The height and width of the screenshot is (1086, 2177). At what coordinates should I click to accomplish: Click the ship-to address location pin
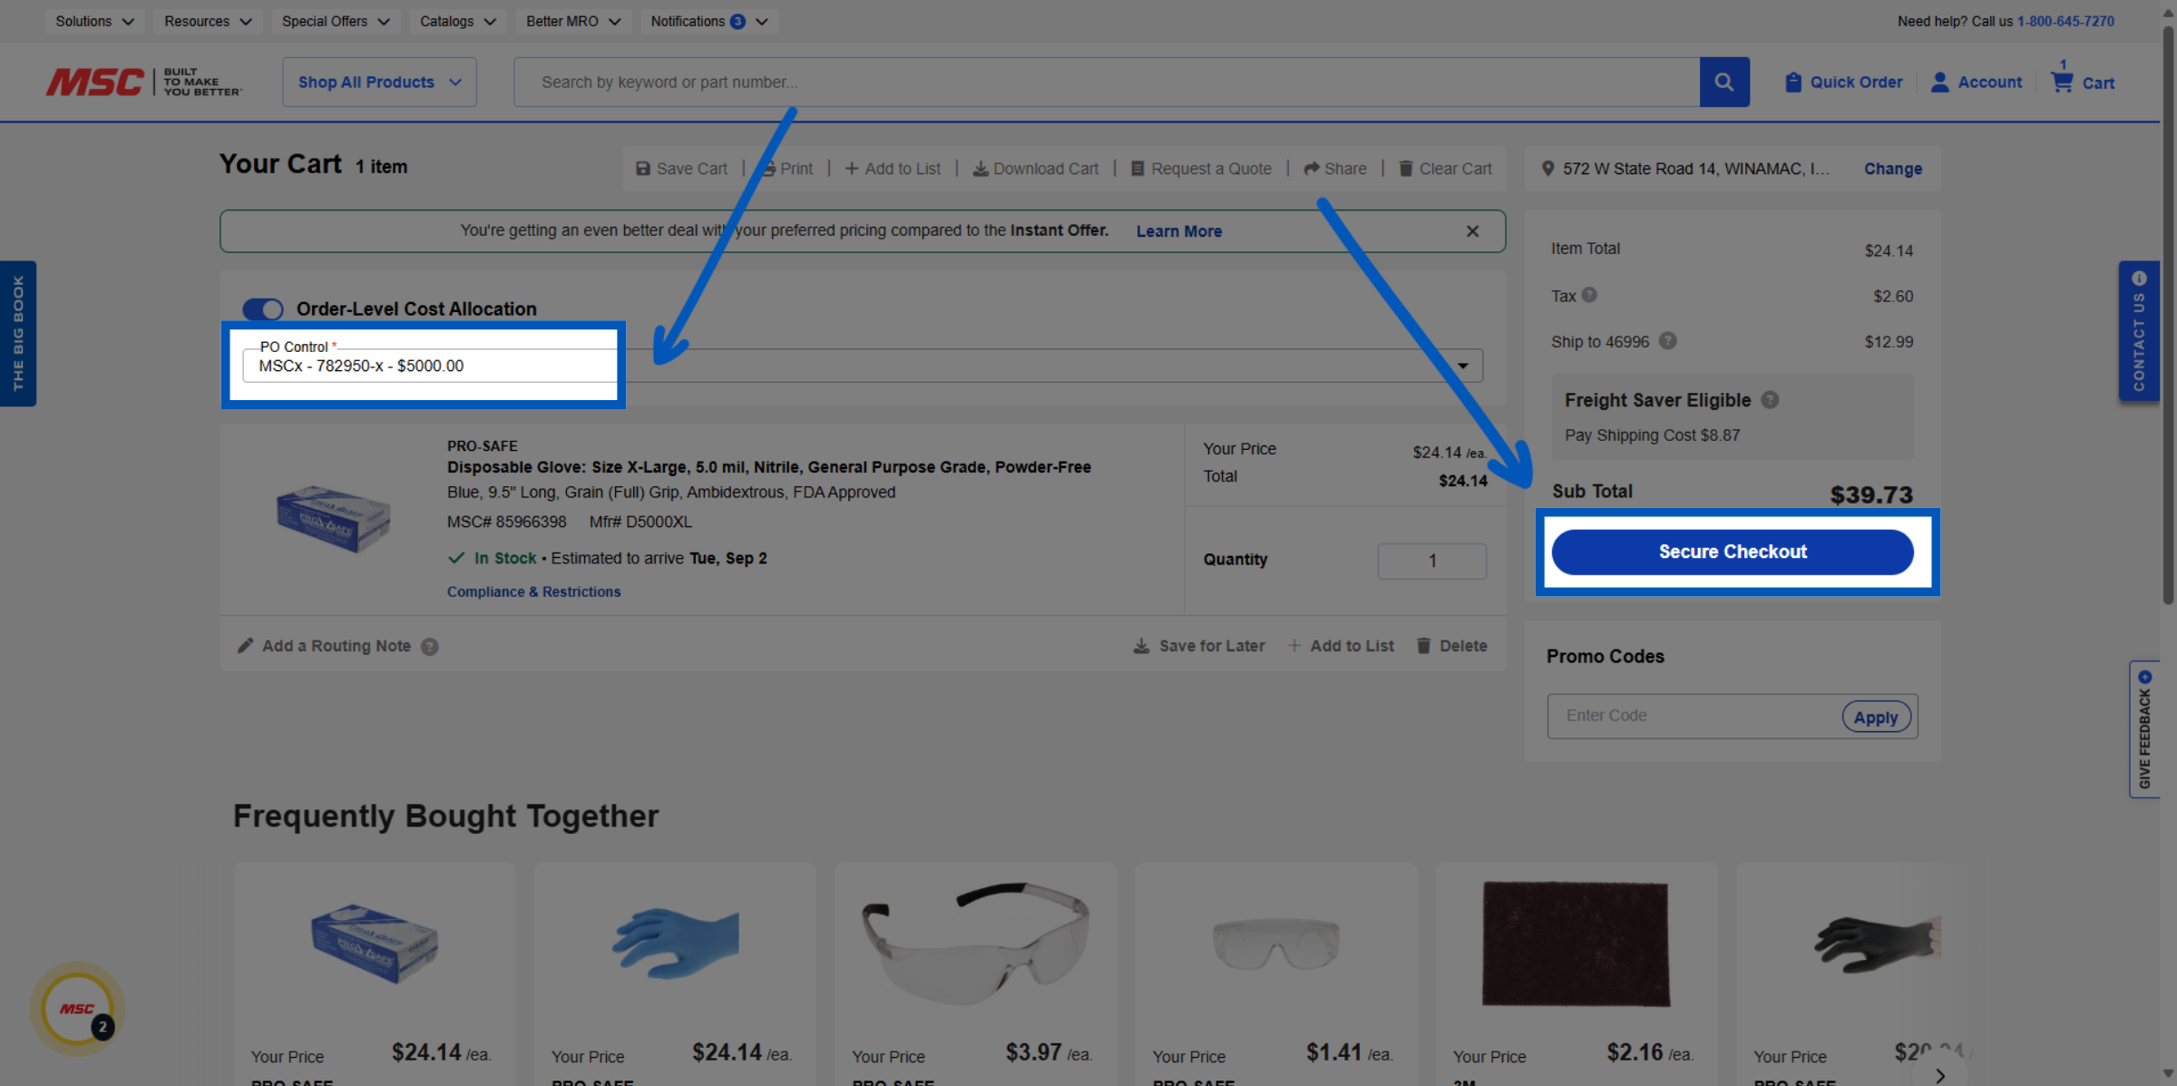1547,169
